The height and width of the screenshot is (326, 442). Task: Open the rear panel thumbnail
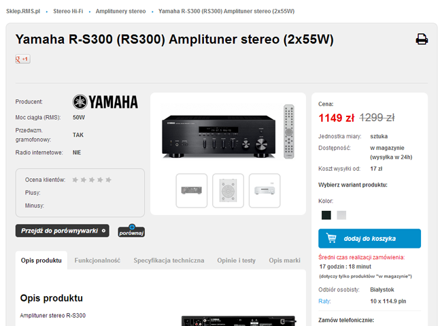coord(192,191)
